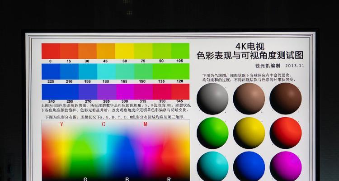Pick the orange block labeled 30
Viewport: 339px width, 181px height.
(87, 51)
